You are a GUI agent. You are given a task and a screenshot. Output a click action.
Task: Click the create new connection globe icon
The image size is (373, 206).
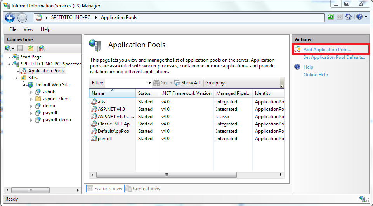click(x=8, y=49)
